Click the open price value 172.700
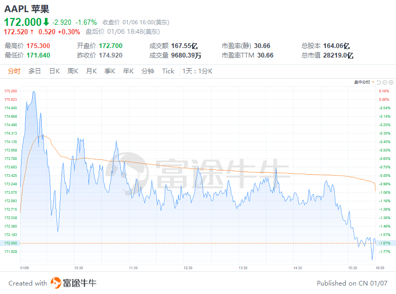This screenshot has width=396, height=294. 111,46
